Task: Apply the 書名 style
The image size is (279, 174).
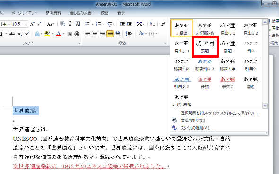Action: [251, 83]
